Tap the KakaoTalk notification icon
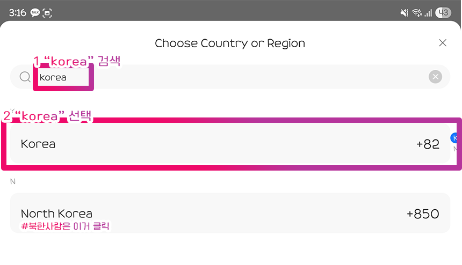The image size is (462, 265). 35,12
